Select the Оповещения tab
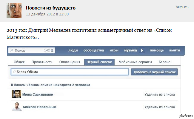Image resolution: width=194 pixels, height=119 pixels. tap(69, 62)
